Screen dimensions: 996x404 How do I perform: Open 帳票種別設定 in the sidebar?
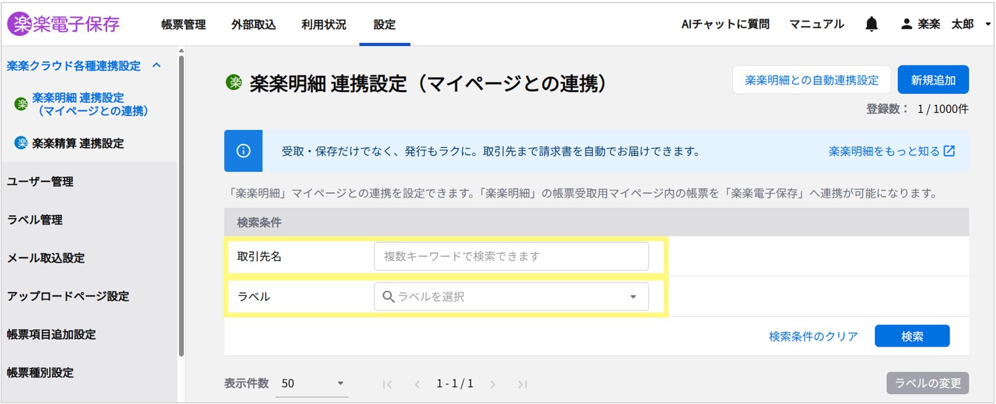point(40,373)
